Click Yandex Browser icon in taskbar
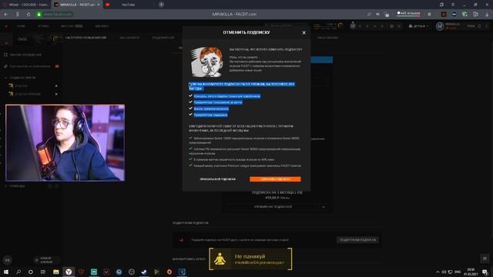 69,272
